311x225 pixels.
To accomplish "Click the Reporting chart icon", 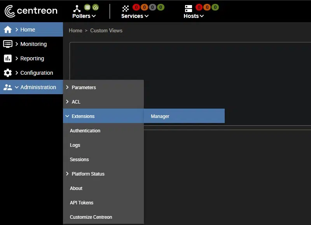I will (x=8, y=58).
